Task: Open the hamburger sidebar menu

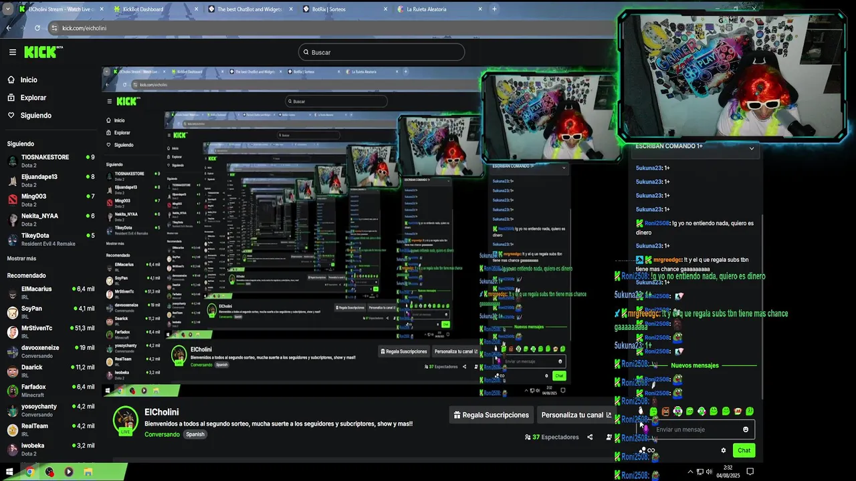Action: [x=12, y=52]
